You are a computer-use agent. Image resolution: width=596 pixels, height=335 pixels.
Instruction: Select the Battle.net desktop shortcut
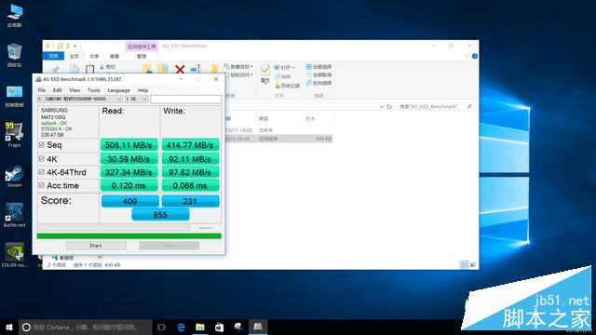tap(15, 215)
